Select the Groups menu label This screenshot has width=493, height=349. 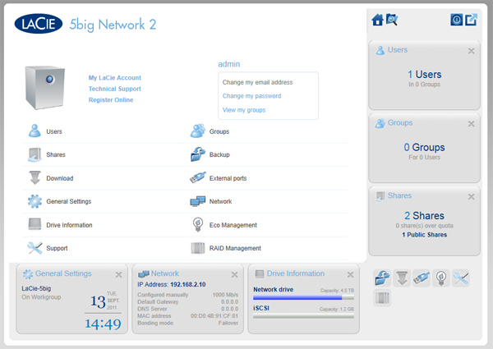tap(219, 131)
